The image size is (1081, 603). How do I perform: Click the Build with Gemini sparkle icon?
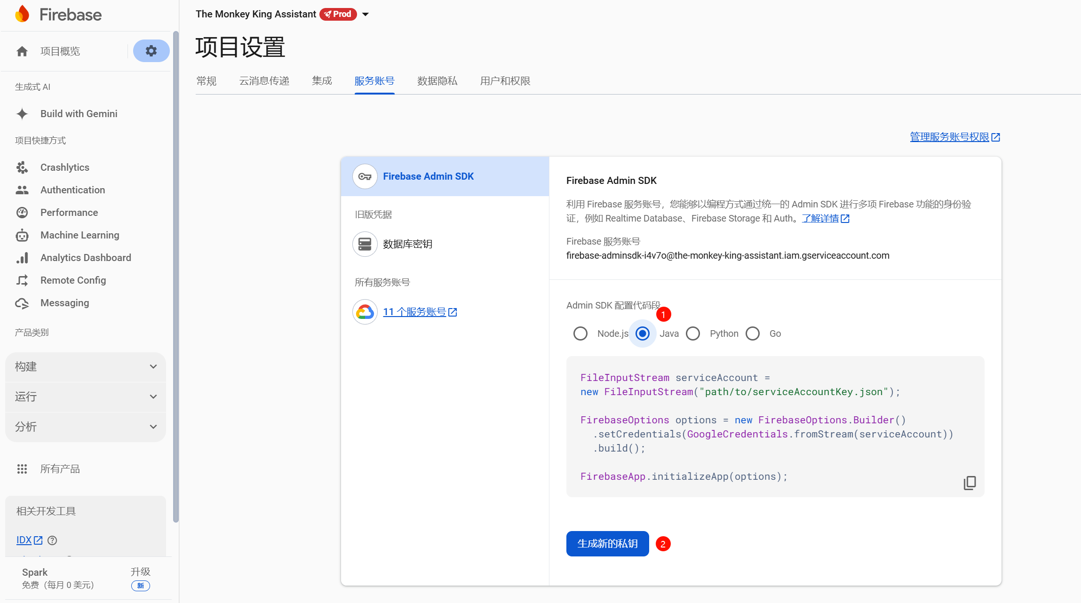22,114
